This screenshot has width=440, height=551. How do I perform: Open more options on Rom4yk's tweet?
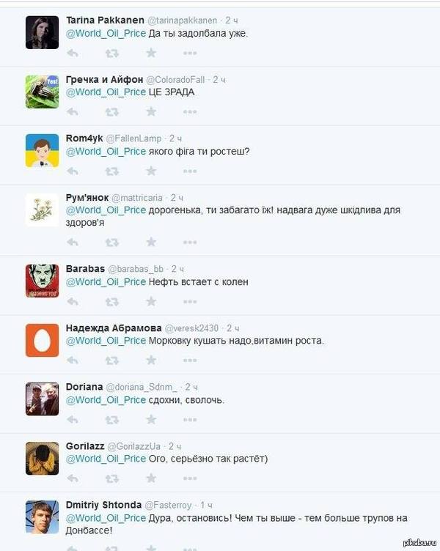tap(190, 171)
